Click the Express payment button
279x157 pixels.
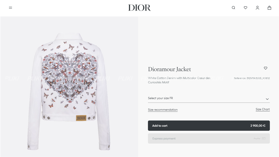pyautogui.click(x=209, y=138)
